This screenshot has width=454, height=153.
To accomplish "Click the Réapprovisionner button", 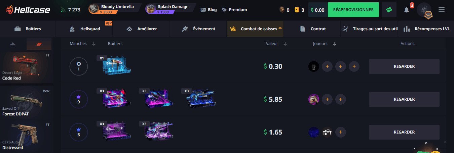I will tap(353, 10).
